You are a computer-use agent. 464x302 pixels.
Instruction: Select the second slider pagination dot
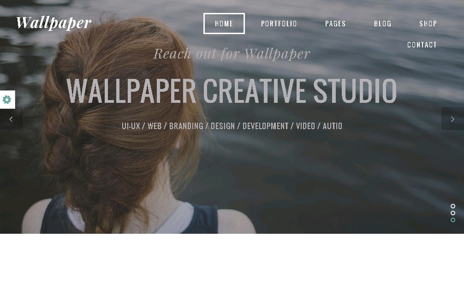[x=453, y=213]
